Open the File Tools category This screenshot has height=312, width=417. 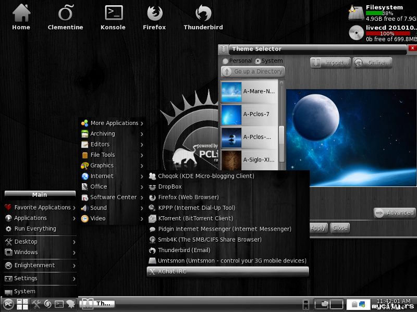click(x=112, y=155)
